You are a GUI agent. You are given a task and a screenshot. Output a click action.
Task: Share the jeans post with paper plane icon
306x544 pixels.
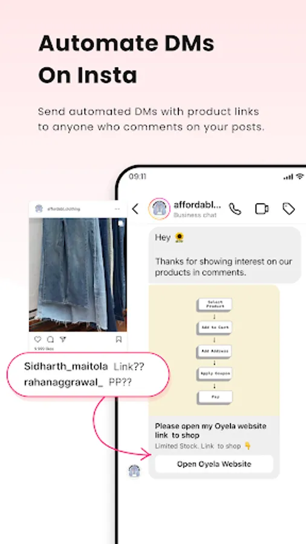pos(63,339)
